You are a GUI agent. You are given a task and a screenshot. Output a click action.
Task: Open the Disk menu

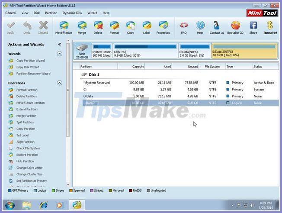37,13
